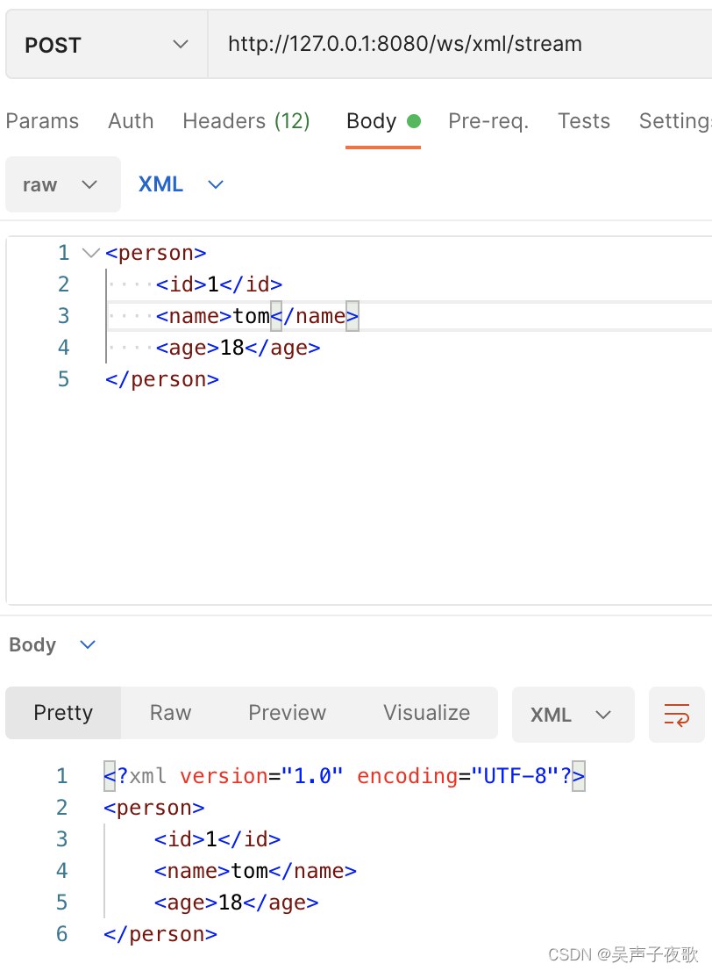Open the raw body type dropdown
This screenshot has height=971, width=712.
(x=63, y=184)
